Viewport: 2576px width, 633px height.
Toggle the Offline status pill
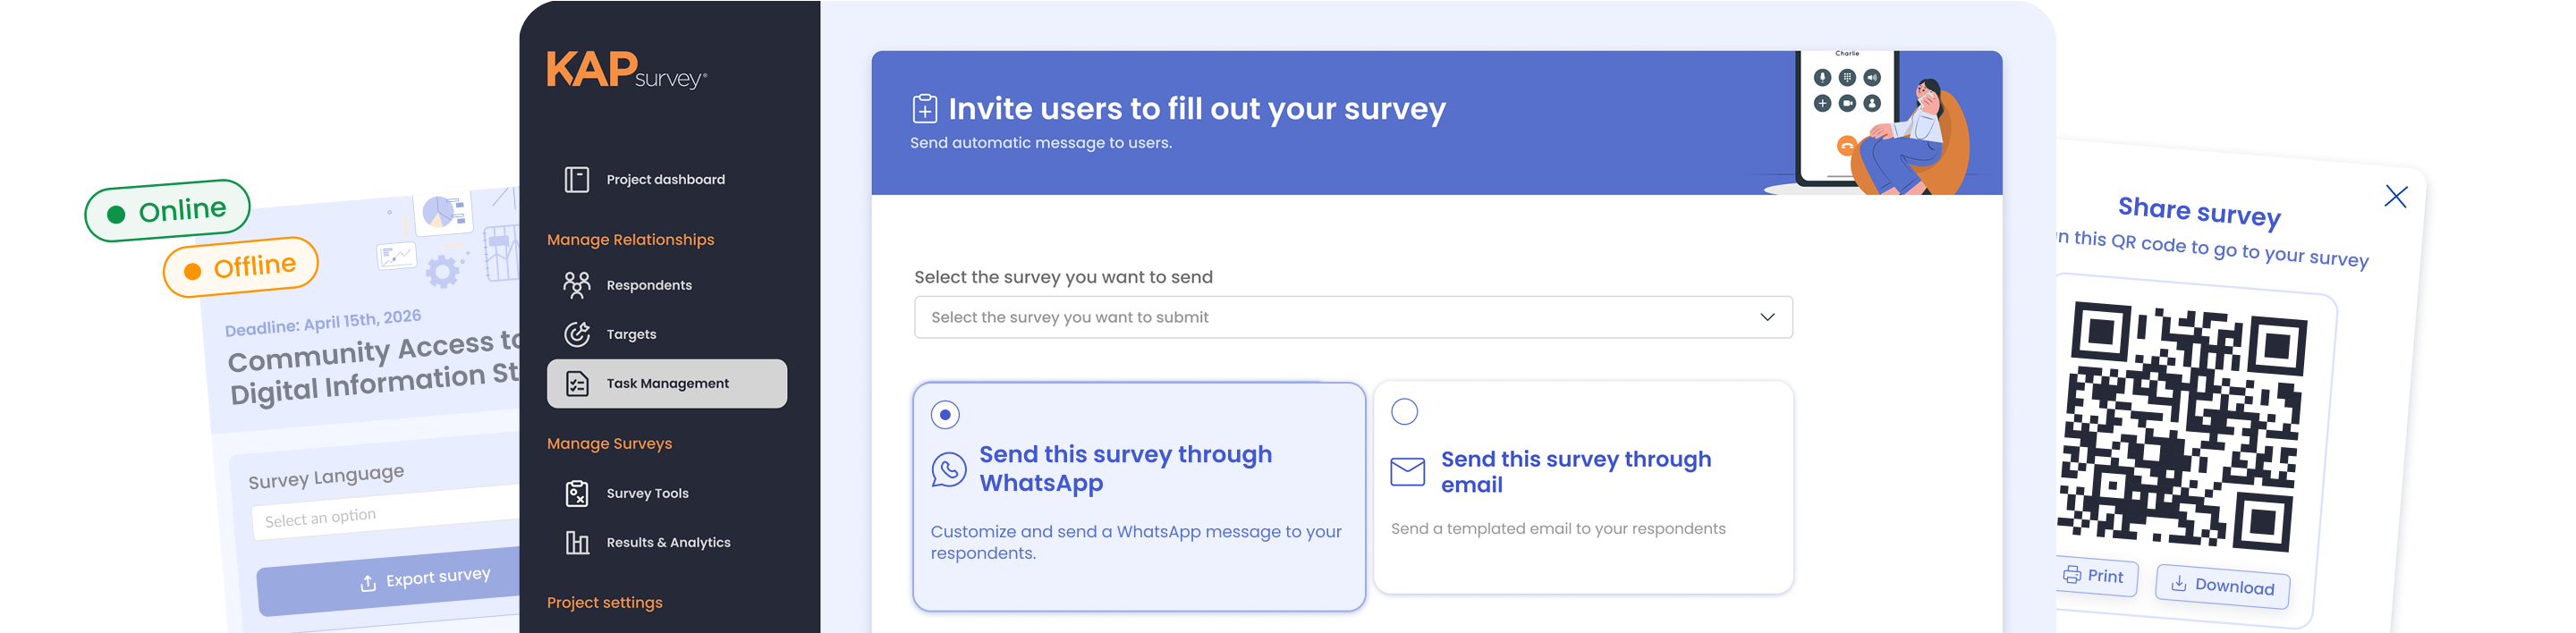240,267
